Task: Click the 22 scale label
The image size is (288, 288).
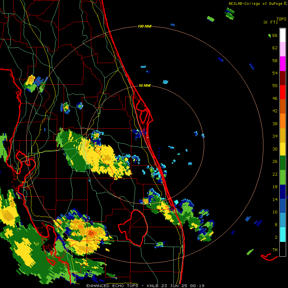Action: [x=275, y=174]
